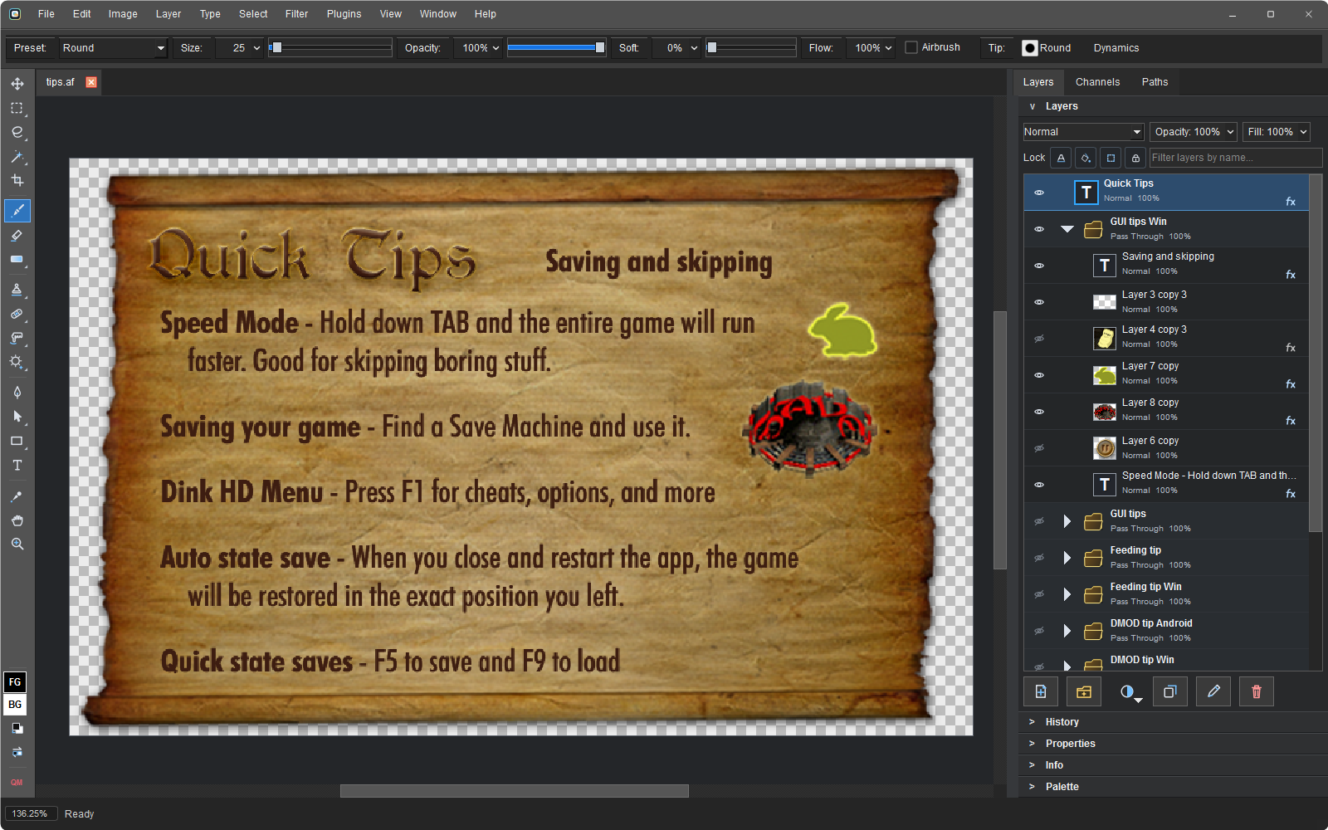
Task: Open the Round brush tip picker
Action: pos(1046,48)
